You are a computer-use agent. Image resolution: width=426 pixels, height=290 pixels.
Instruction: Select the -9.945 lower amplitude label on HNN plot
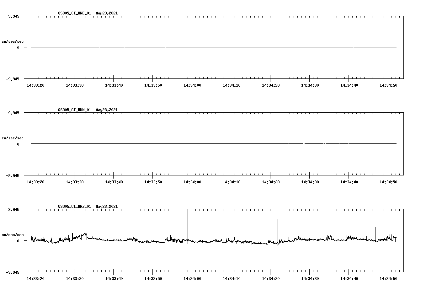tap(12, 176)
